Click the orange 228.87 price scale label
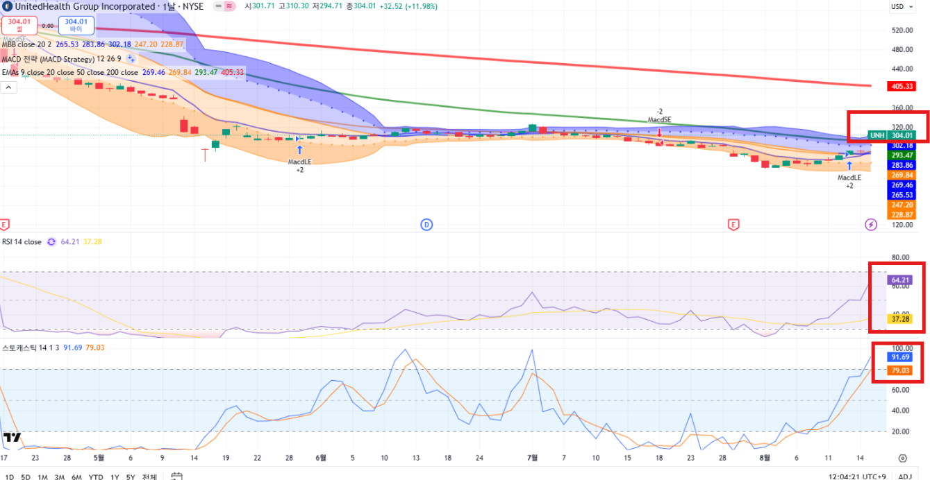Viewport: 930px width, 480px height. (x=902, y=215)
